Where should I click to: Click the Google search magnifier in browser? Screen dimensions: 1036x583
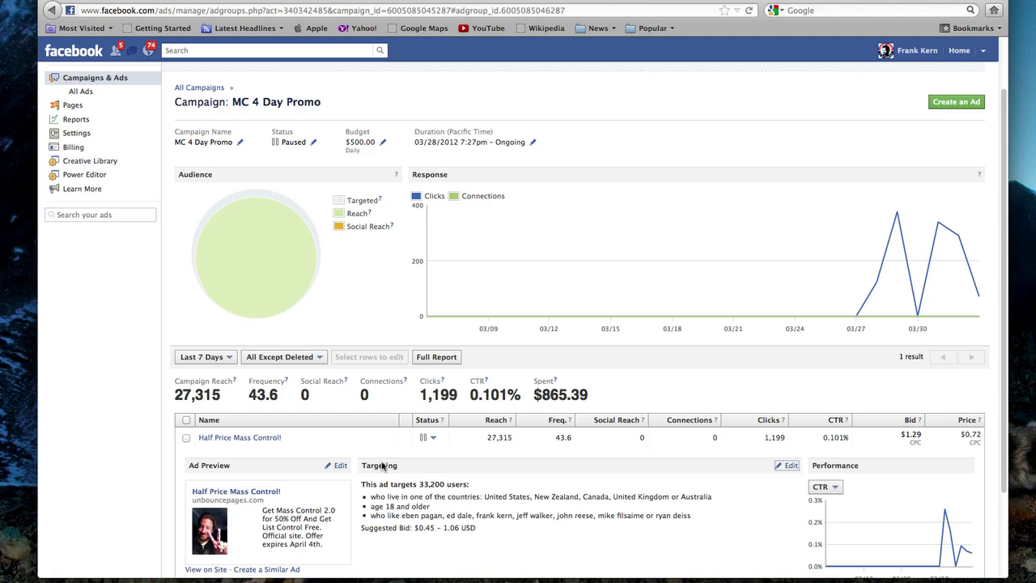970,11
